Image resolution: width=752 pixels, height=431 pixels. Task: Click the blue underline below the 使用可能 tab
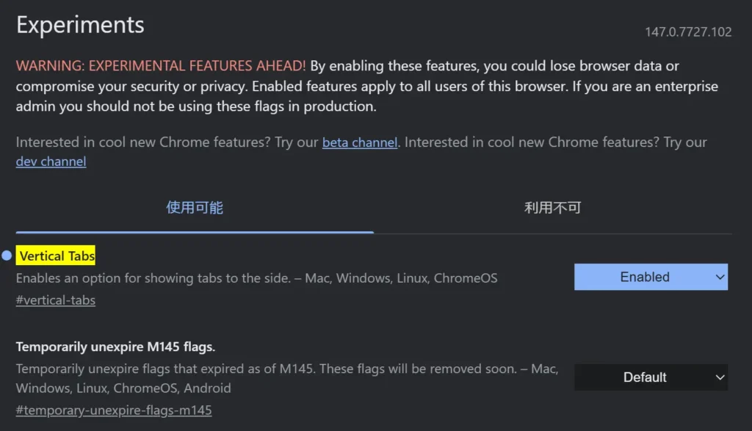tap(195, 232)
